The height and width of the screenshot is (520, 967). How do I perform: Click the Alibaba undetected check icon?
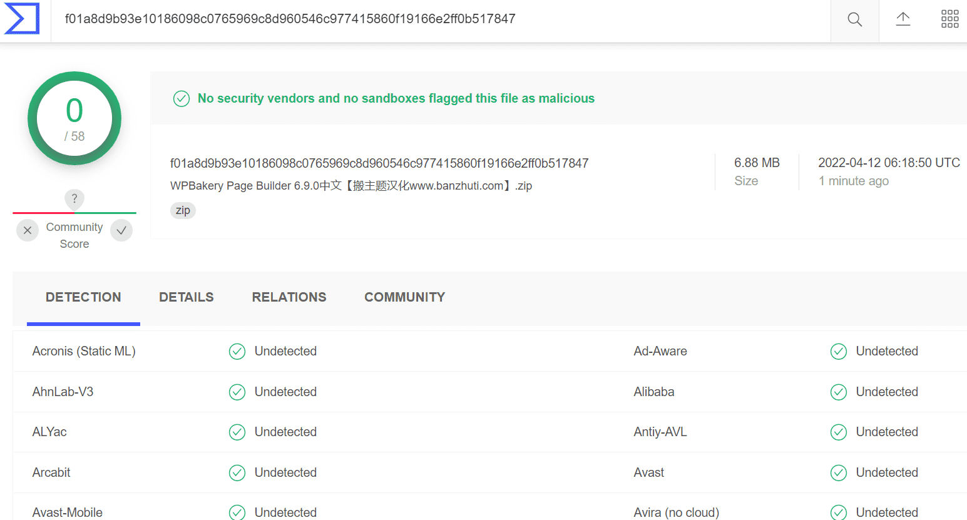tap(839, 392)
